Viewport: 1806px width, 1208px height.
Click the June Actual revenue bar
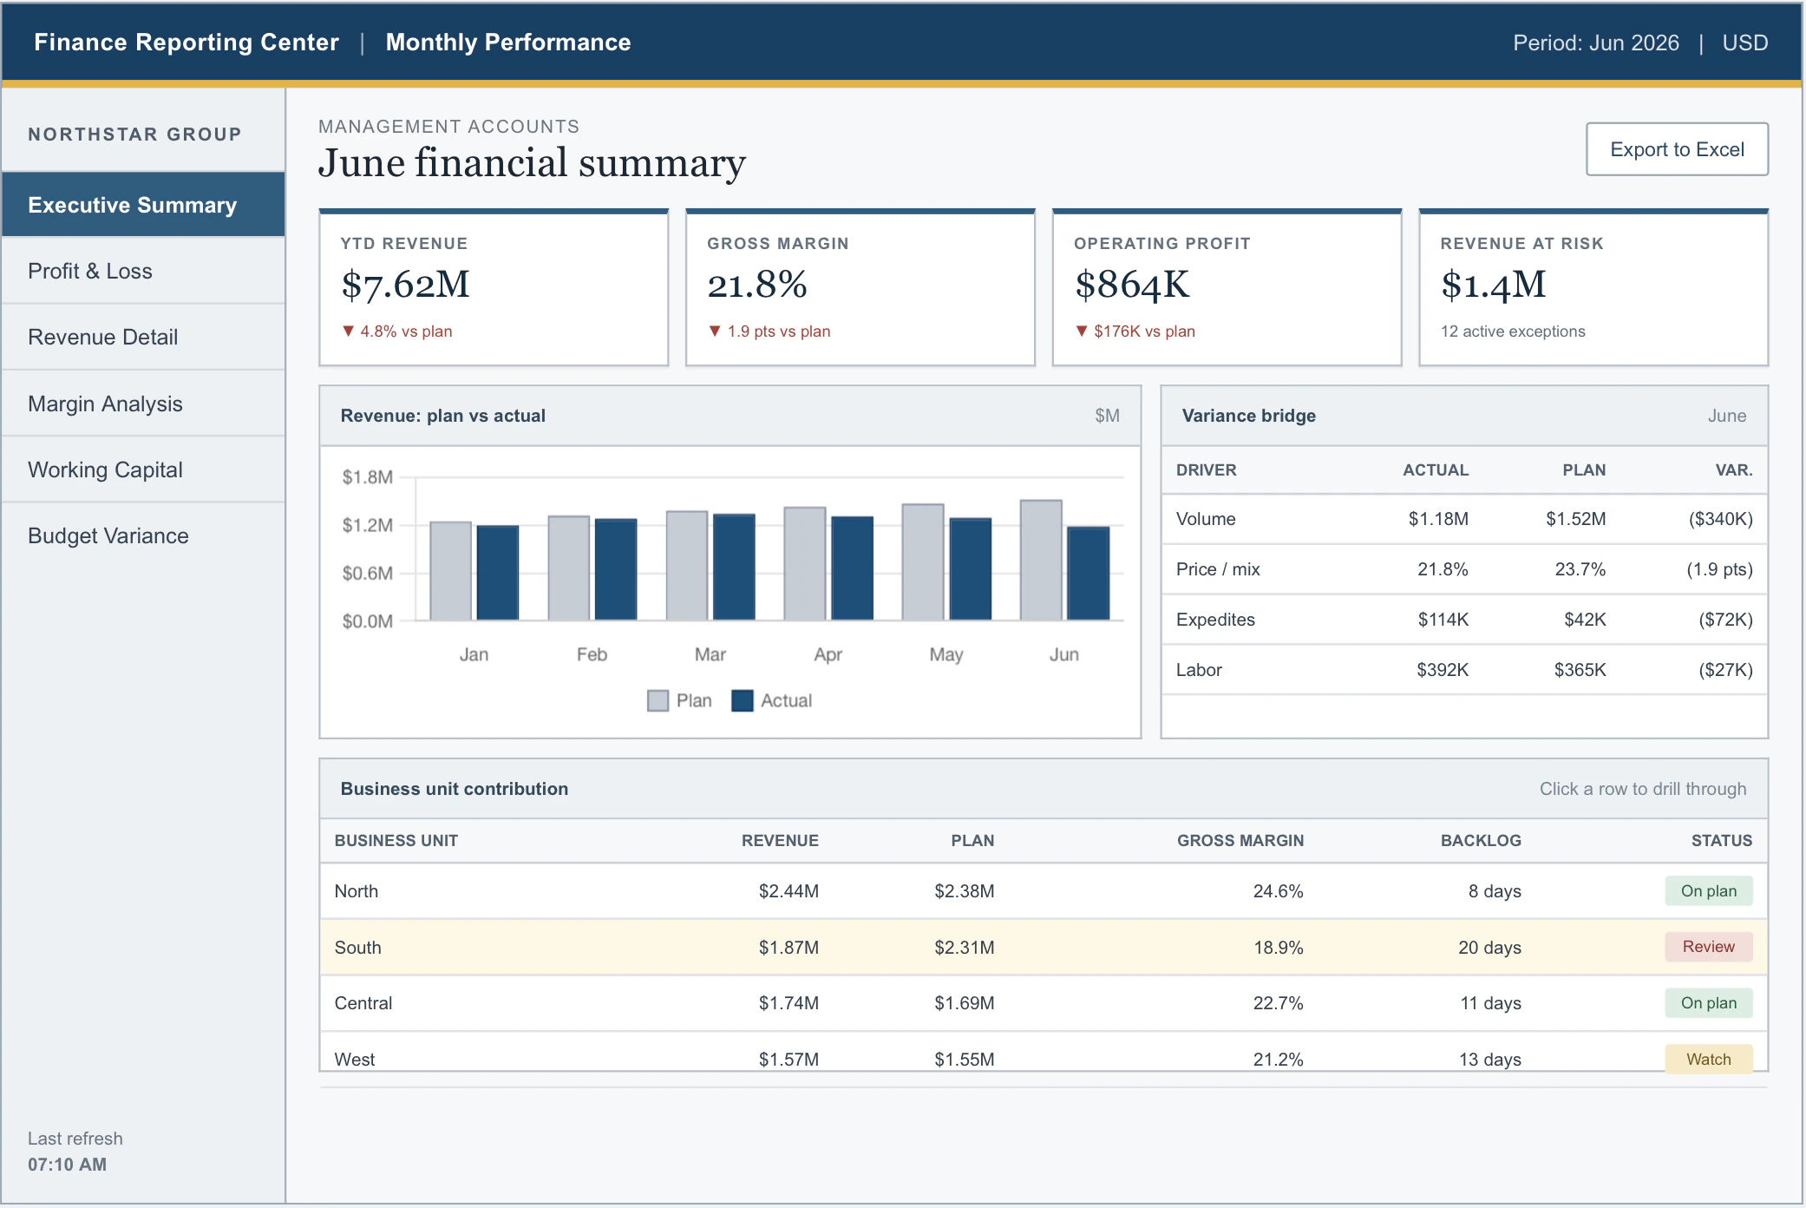pyautogui.click(x=1088, y=574)
